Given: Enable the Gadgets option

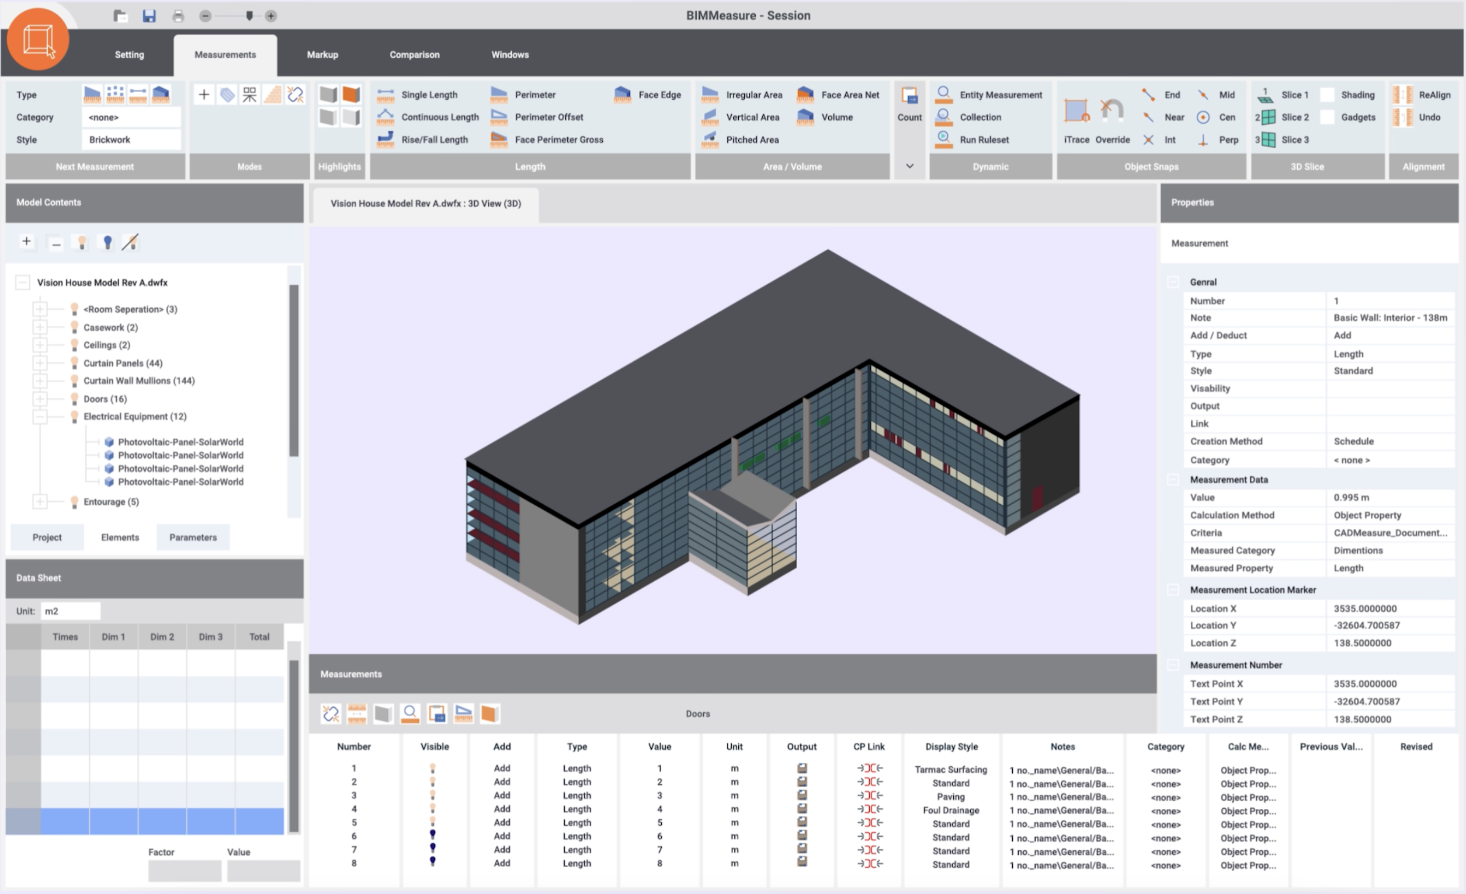Looking at the screenshot, I should click(1328, 117).
